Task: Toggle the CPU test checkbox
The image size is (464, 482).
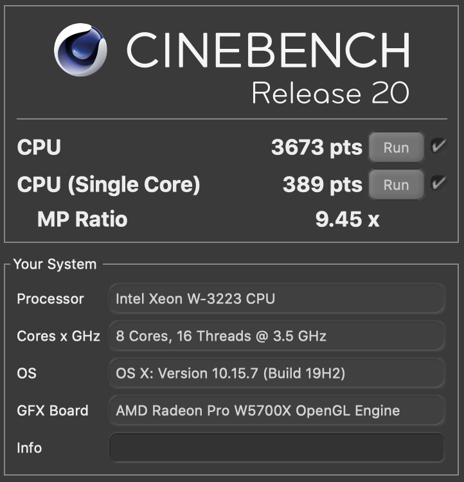Action: pos(439,145)
